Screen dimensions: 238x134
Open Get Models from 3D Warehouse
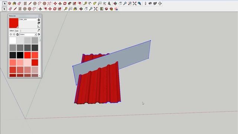(x=106, y=9)
